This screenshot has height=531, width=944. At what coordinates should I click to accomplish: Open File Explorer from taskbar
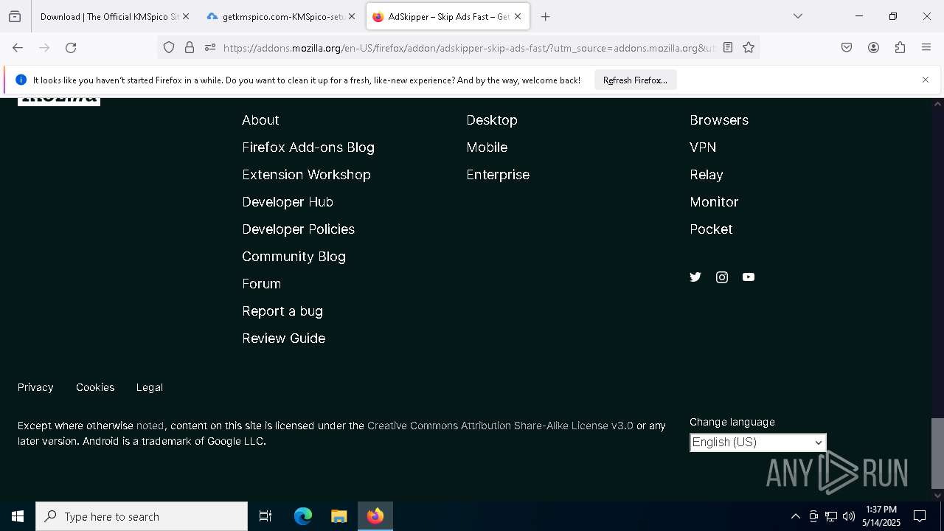339,516
